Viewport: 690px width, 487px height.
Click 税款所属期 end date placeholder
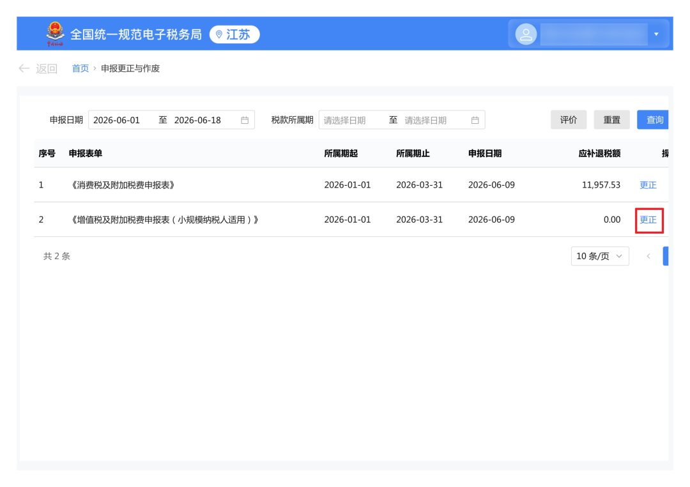point(425,120)
